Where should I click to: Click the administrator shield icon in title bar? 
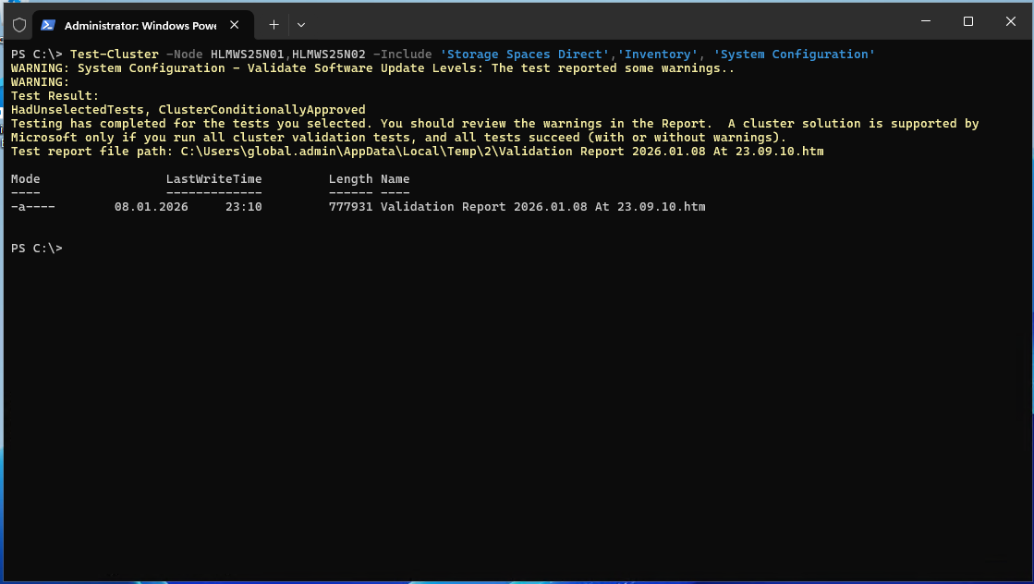coord(18,25)
